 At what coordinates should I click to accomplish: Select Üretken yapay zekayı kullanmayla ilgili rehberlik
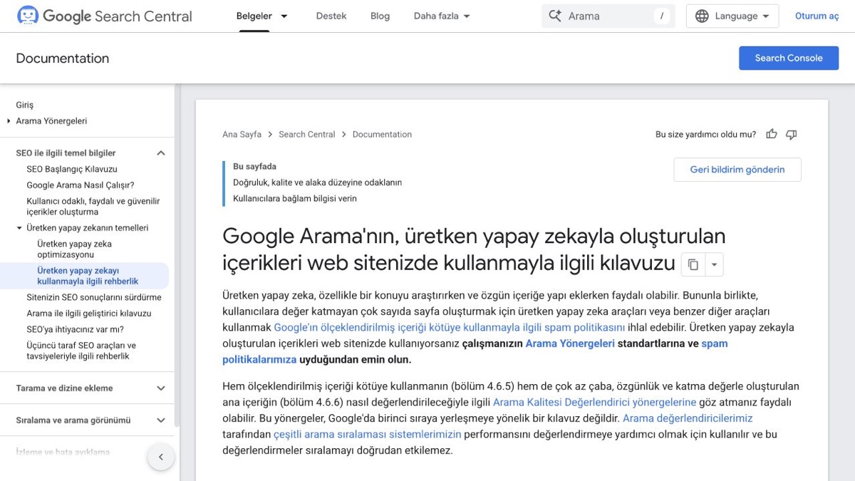(88, 276)
